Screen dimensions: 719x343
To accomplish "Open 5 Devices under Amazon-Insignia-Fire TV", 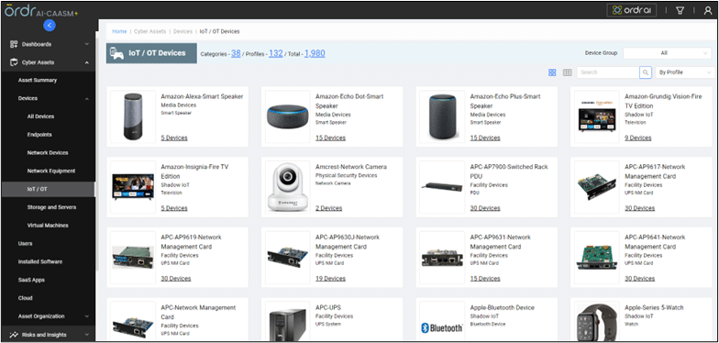I will pyautogui.click(x=174, y=208).
